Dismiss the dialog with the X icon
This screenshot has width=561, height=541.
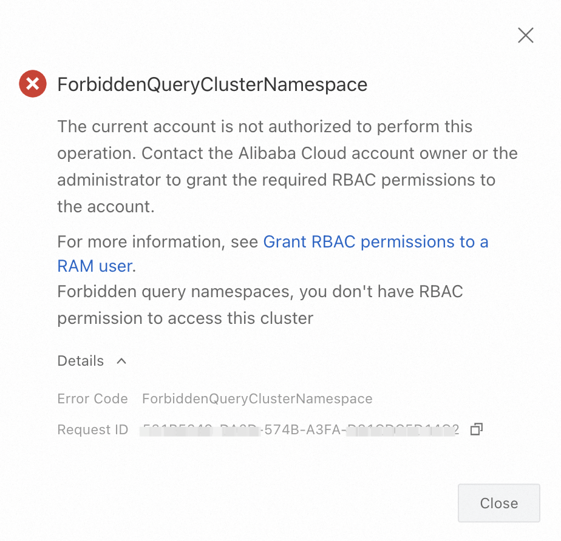point(525,35)
